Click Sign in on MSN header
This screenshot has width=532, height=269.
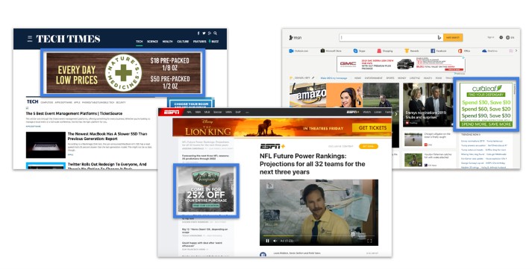click(491, 37)
